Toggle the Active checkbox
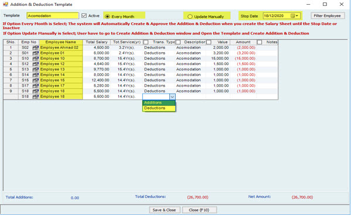Viewport: 351px width, 216px height. (x=84, y=16)
